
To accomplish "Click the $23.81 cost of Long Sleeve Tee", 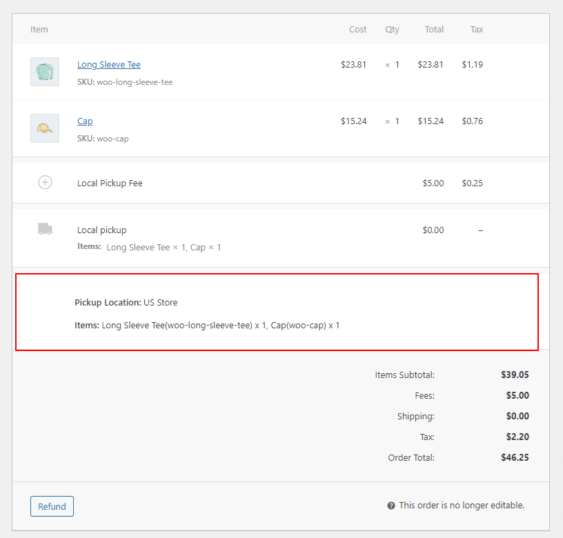I will [x=353, y=65].
